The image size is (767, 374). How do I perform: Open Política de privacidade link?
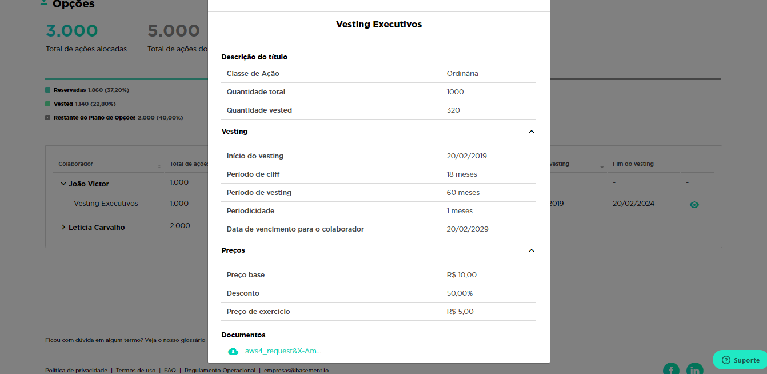click(76, 370)
